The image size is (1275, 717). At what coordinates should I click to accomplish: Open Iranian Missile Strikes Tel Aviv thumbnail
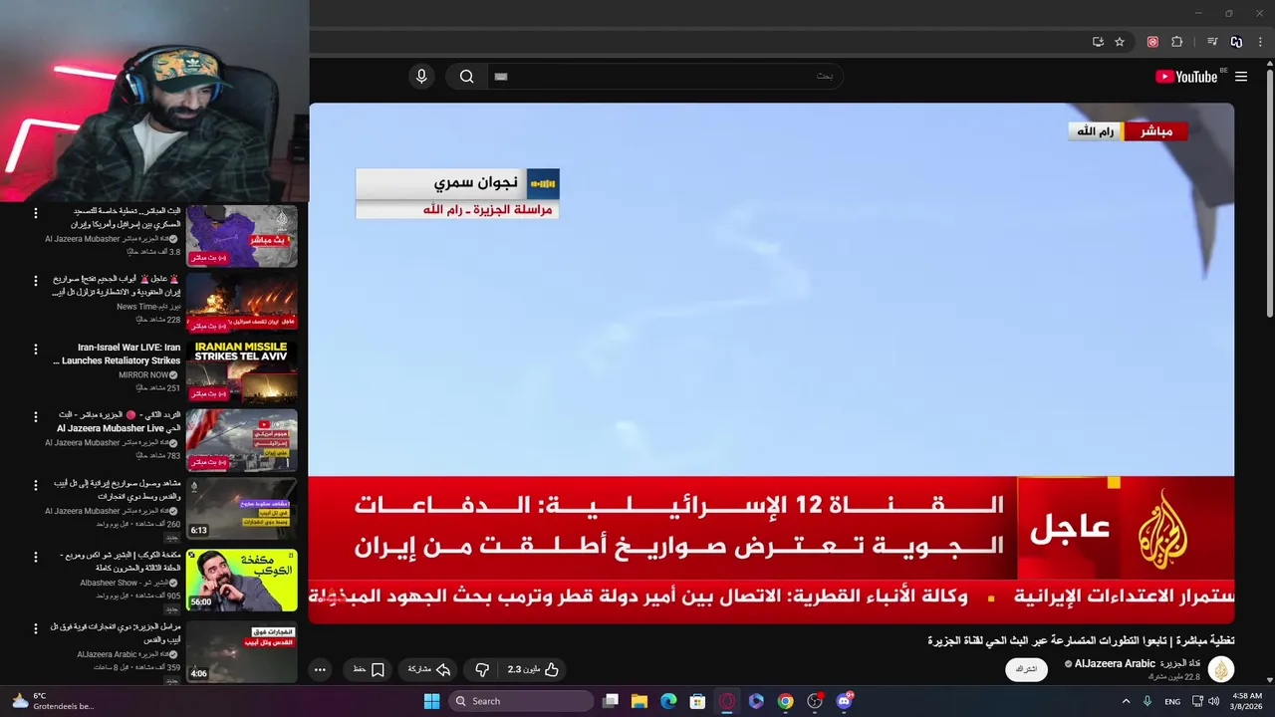tap(242, 371)
